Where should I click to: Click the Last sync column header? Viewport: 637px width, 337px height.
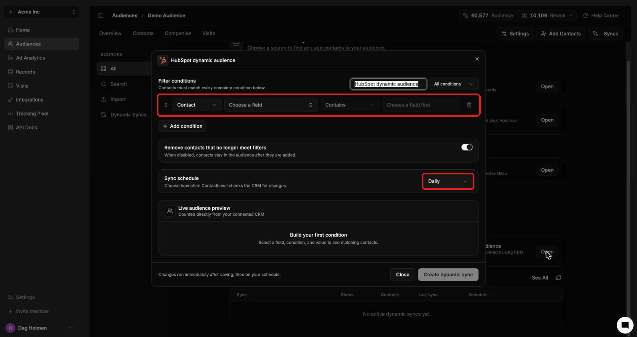click(428, 295)
